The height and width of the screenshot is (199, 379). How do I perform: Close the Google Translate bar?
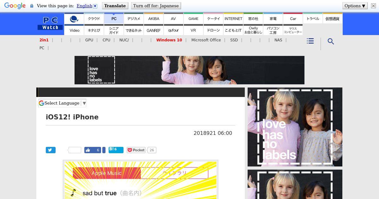point(373,6)
